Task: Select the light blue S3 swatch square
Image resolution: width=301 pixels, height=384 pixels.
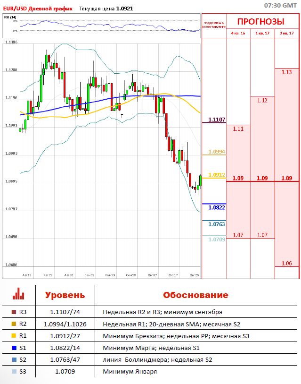Action: (14, 372)
